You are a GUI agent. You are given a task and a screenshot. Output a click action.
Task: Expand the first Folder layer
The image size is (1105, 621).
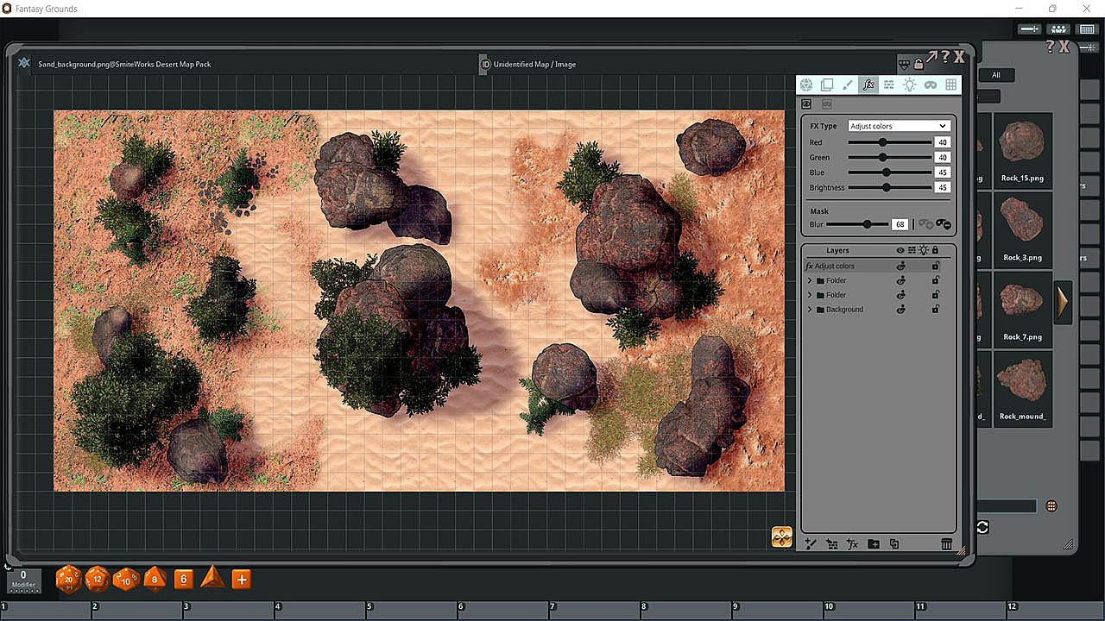[x=810, y=281]
